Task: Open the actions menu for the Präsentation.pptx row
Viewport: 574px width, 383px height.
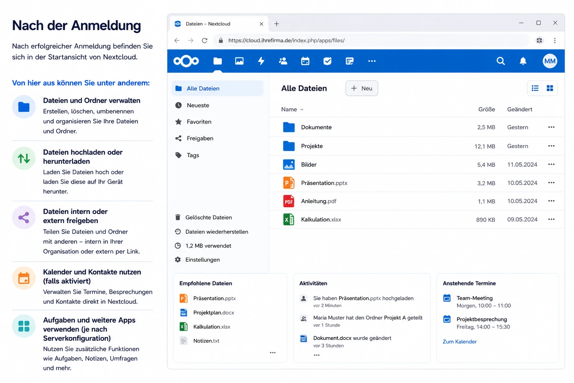Action: pyautogui.click(x=551, y=183)
